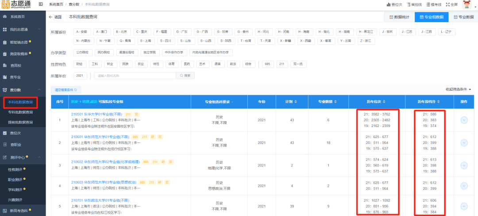Toggle the S-上海 province filter

[x=145, y=41]
